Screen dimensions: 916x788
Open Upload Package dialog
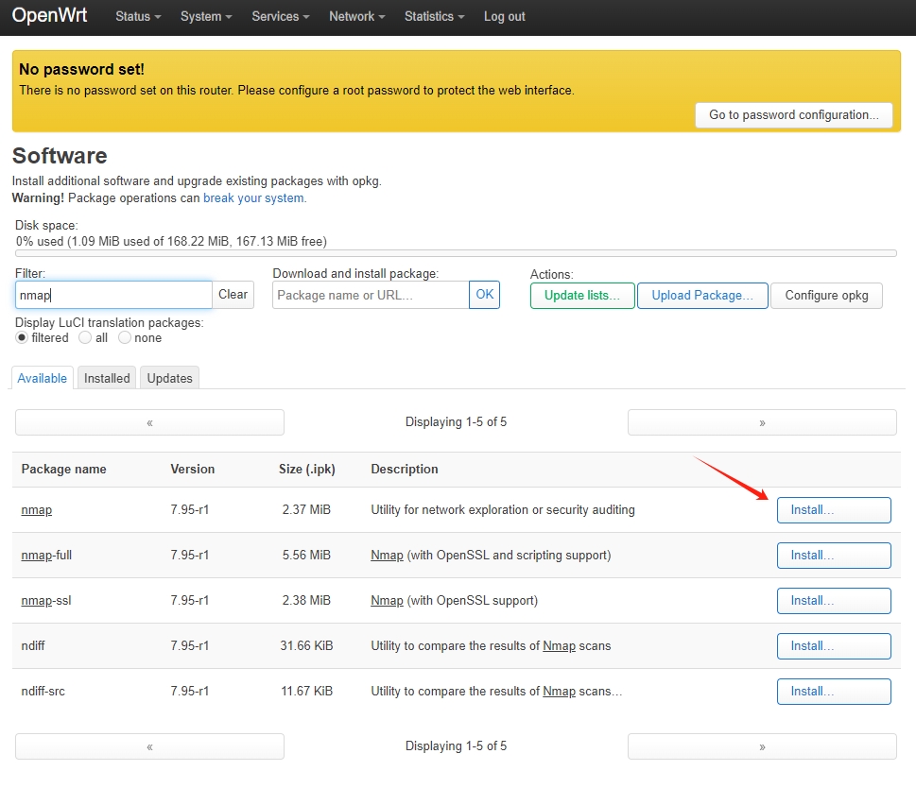702,296
